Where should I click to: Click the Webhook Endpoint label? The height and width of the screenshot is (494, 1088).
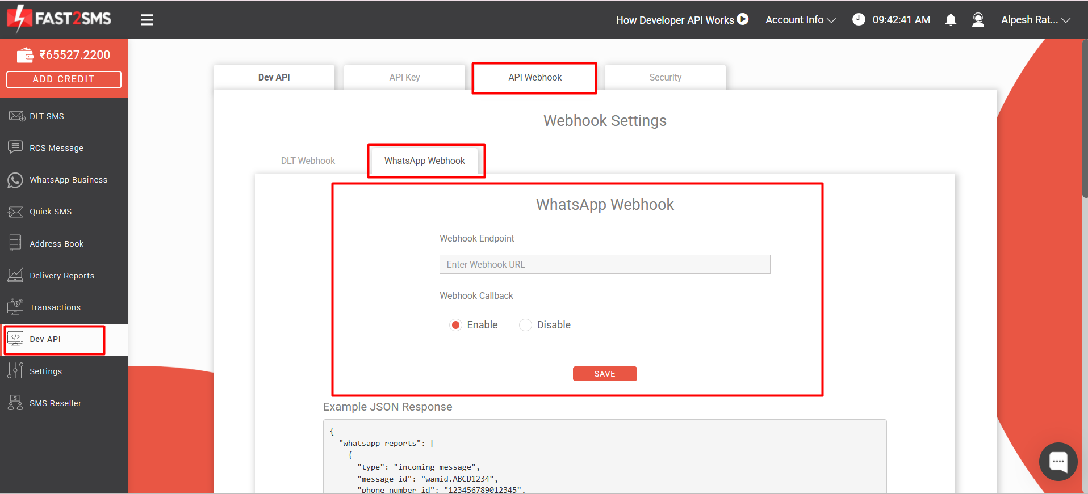coord(477,239)
